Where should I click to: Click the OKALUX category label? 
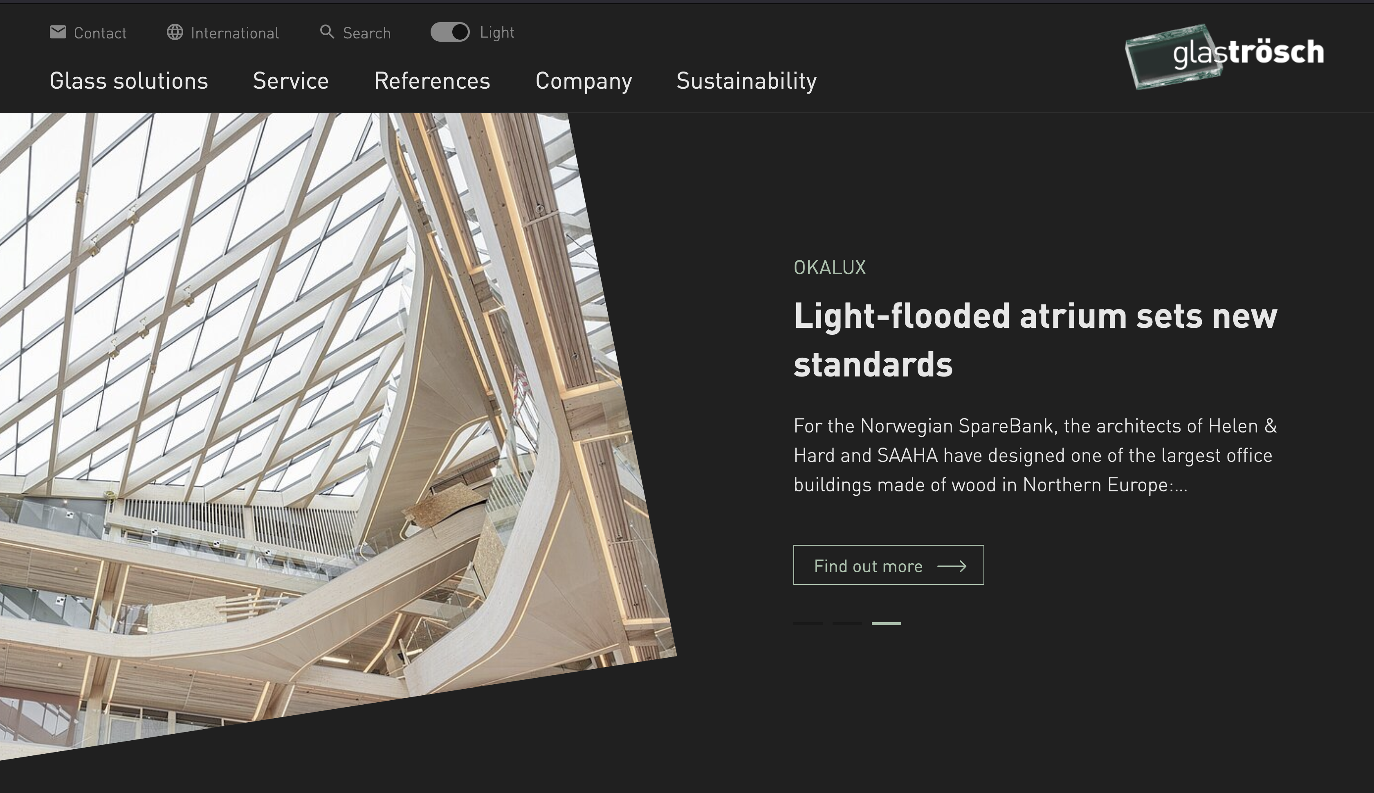830,267
